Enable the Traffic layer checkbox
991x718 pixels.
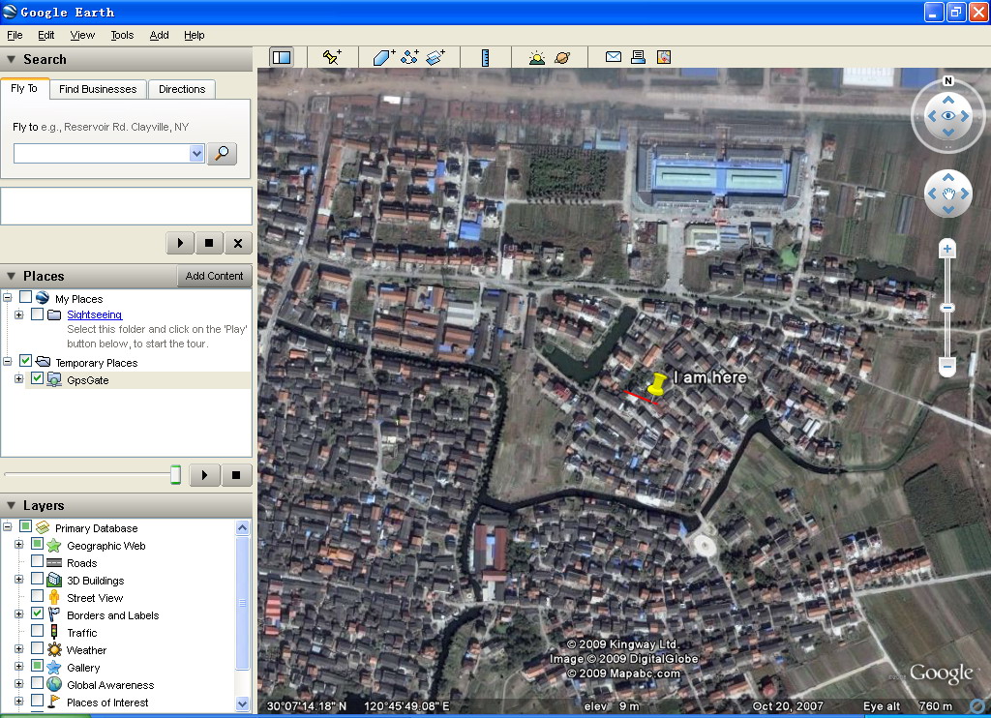(38, 631)
